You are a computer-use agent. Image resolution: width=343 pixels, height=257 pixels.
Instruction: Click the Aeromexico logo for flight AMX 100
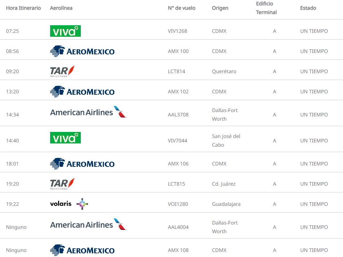pos(82,51)
